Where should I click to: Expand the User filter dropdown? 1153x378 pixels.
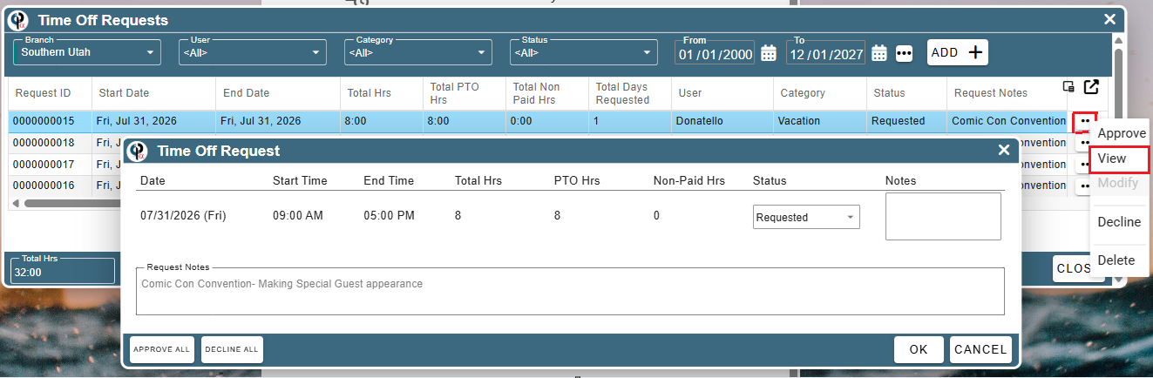point(253,52)
